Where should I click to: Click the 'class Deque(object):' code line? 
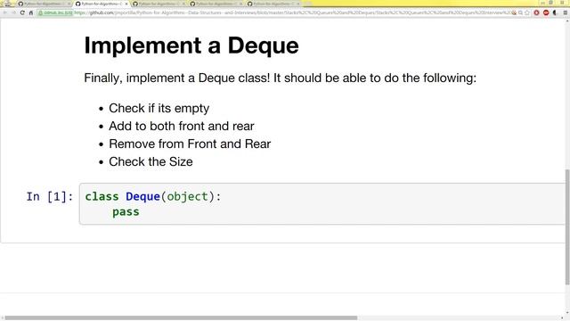pyautogui.click(x=153, y=197)
